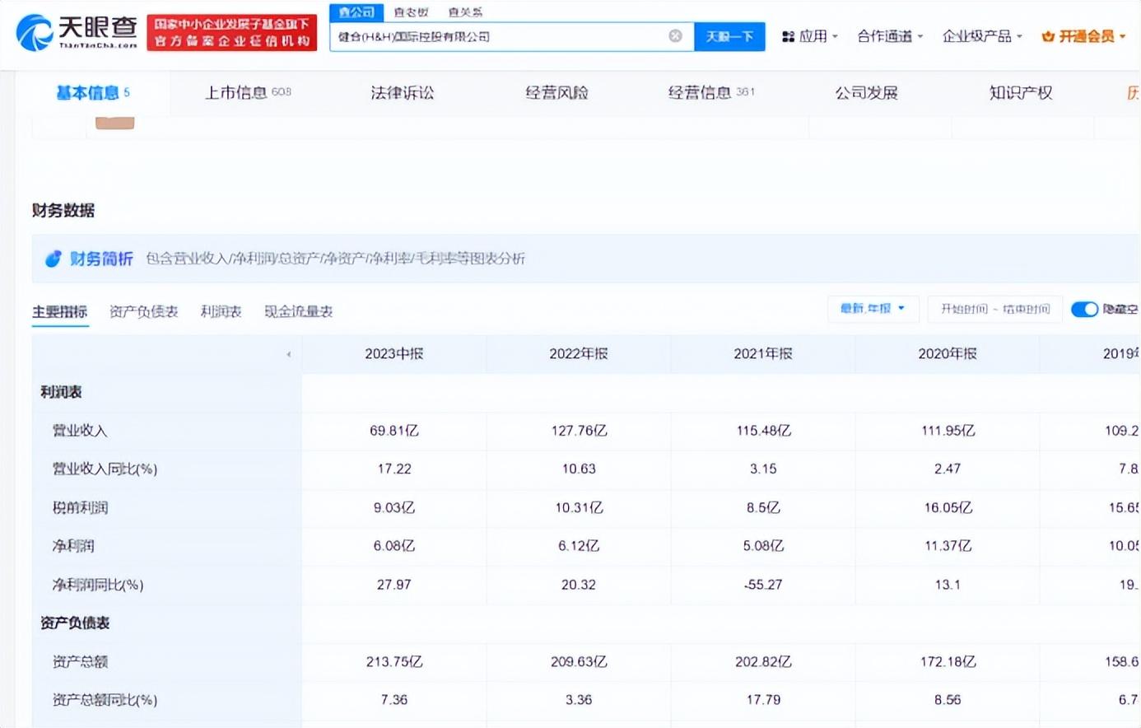Open the 法律诉讼 tab
Screen dimensions: 1141x728
402,93
